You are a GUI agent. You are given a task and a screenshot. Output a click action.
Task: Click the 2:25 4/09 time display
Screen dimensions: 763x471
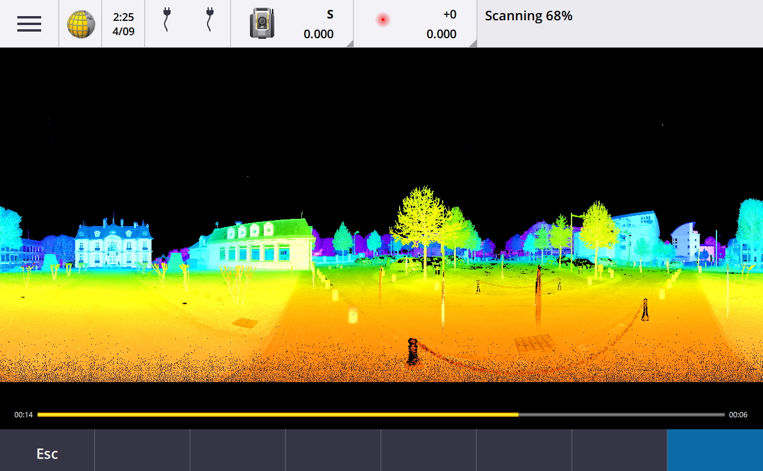123,24
